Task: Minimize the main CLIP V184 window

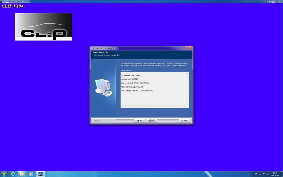Action: point(270,1)
